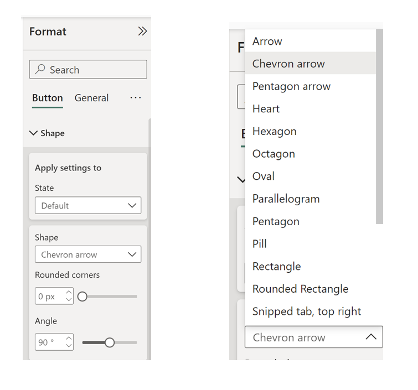The image size is (418, 390).
Task: Collapse the Shape section
Action: click(x=34, y=133)
